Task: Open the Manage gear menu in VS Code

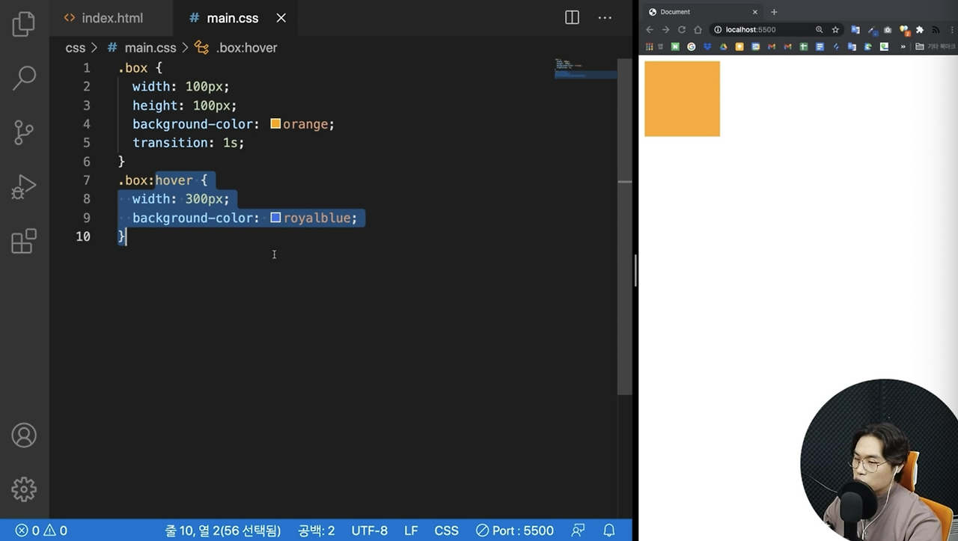Action: pos(24,489)
